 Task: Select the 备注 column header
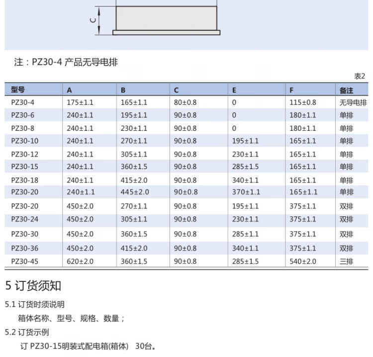pyautogui.click(x=346, y=90)
